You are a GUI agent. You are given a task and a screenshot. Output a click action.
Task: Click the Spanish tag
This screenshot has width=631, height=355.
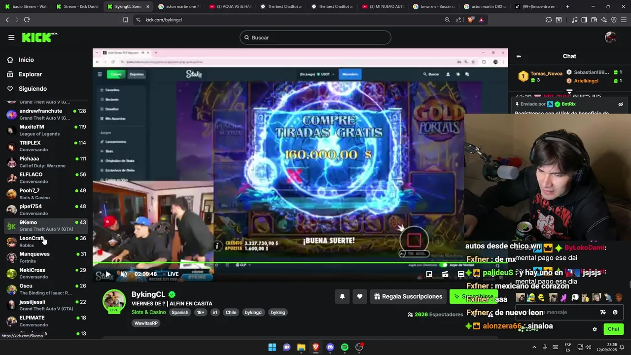click(x=180, y=312)
